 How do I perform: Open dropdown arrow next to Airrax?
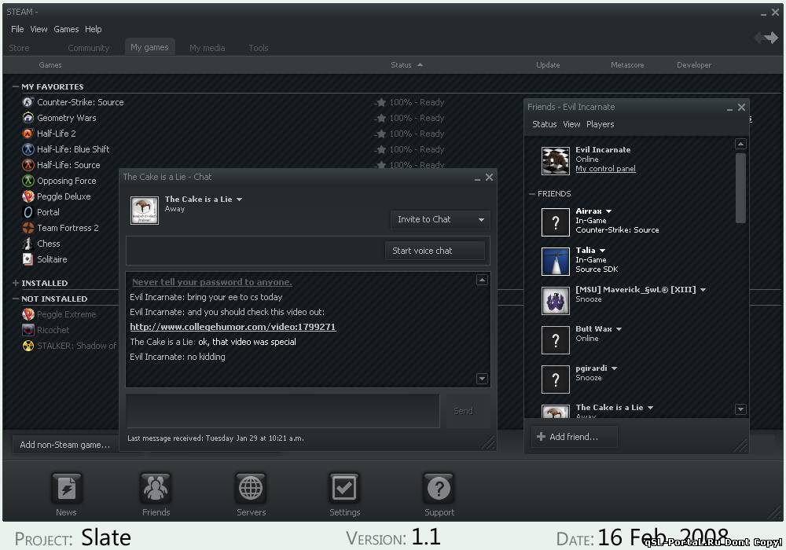point(608,211)
